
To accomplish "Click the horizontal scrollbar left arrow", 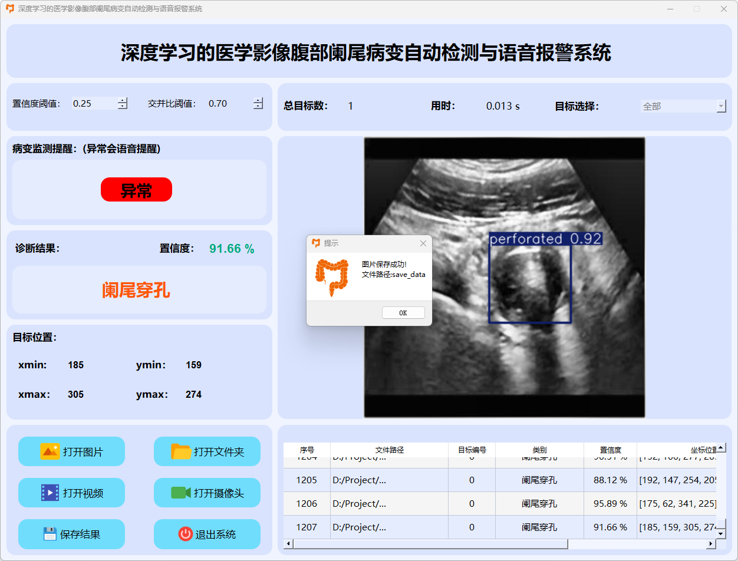I will pyautogui.click(x=288, y=544).
